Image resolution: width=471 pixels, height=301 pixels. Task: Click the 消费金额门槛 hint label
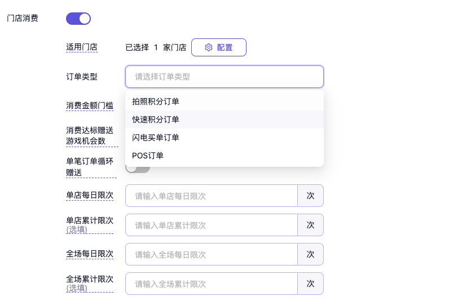click(90, 105)
